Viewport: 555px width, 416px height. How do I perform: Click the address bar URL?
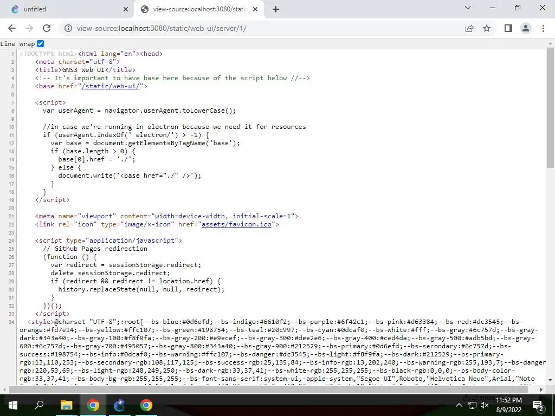click(x=162, y=28)
